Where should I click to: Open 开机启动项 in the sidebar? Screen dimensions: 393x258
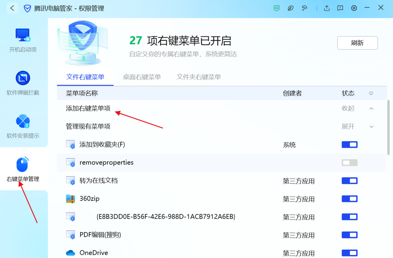(23, 41)
